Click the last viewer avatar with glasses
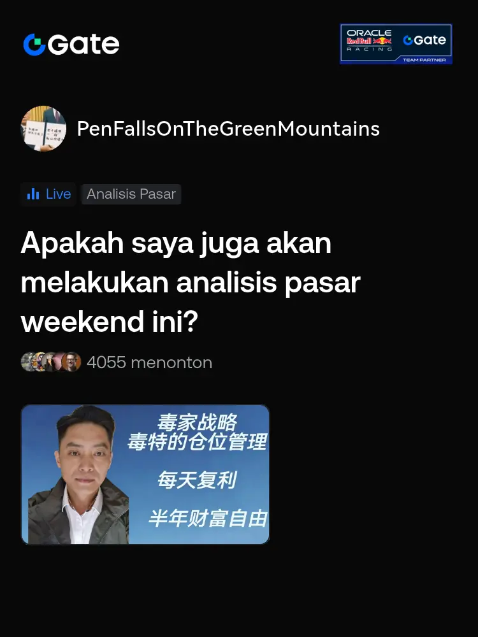This screenshot has height=637, width=478. click(71, 362)
